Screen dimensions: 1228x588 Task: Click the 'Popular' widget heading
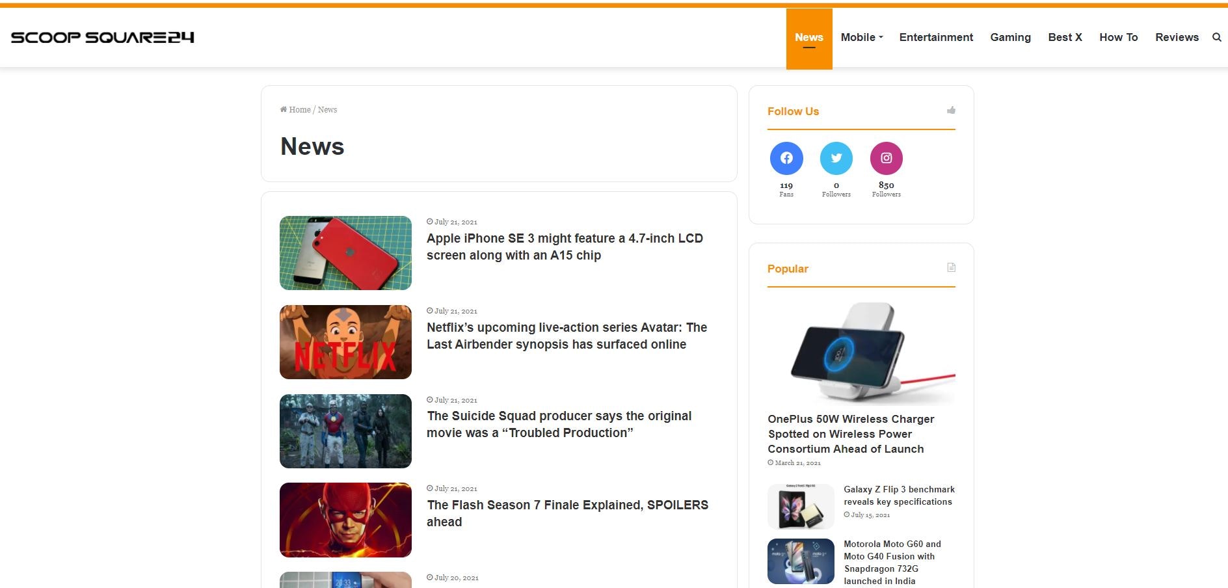788,269
